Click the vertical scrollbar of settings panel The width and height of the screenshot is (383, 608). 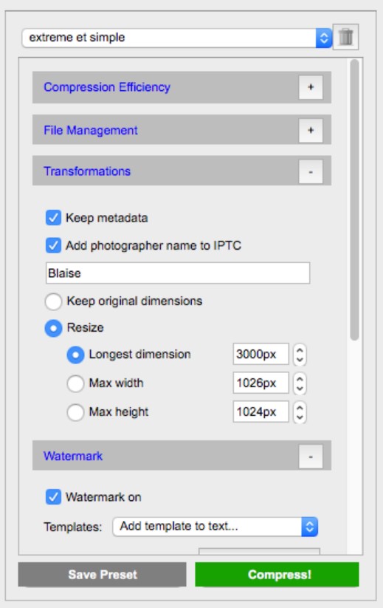click(x=354, y=199)
